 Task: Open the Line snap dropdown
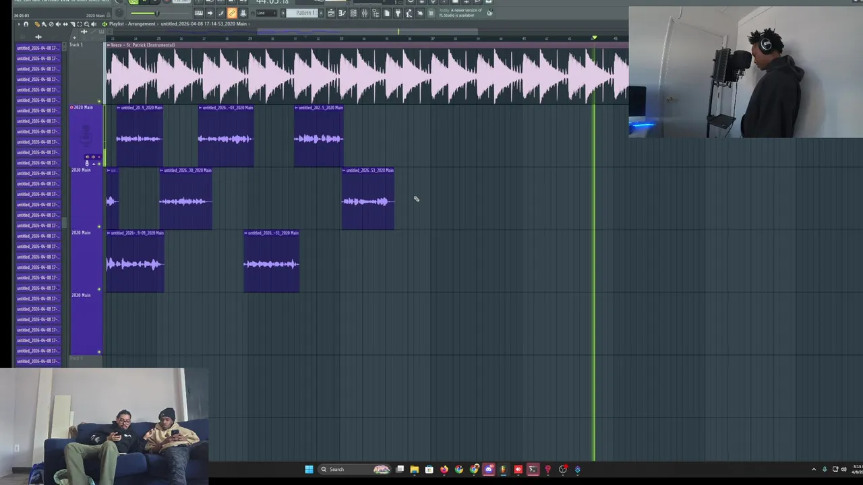[x=266, y=13]
